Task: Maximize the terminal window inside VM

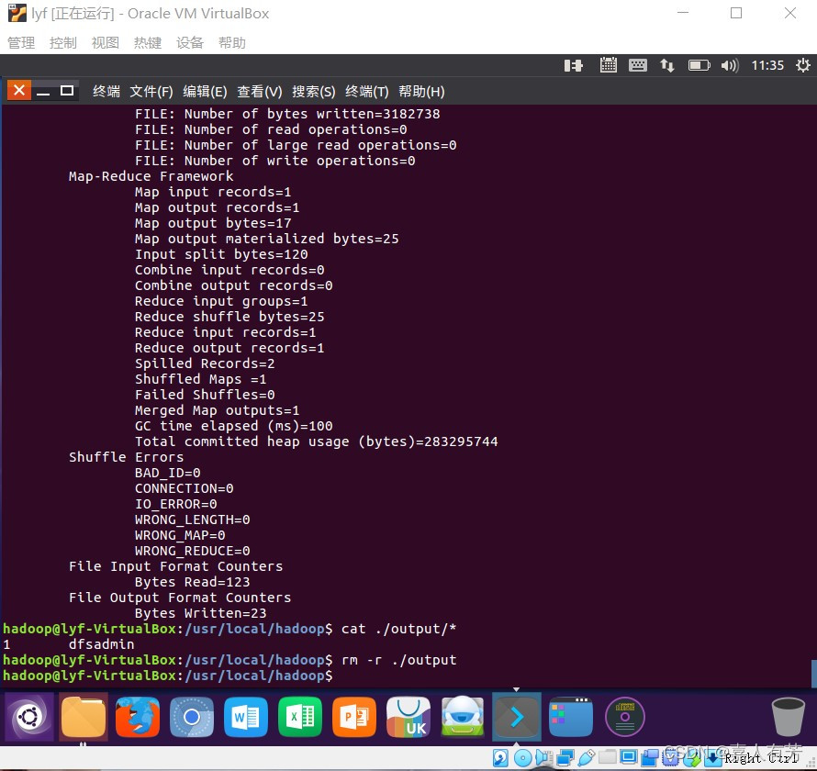Action: (x=67, y=91)
